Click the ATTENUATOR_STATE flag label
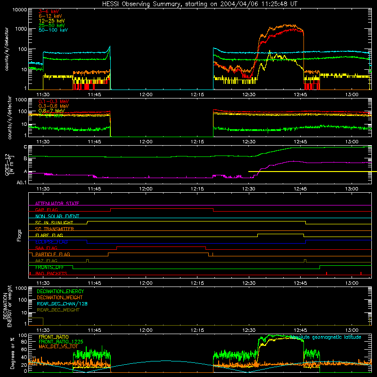 tap(57, 204)
